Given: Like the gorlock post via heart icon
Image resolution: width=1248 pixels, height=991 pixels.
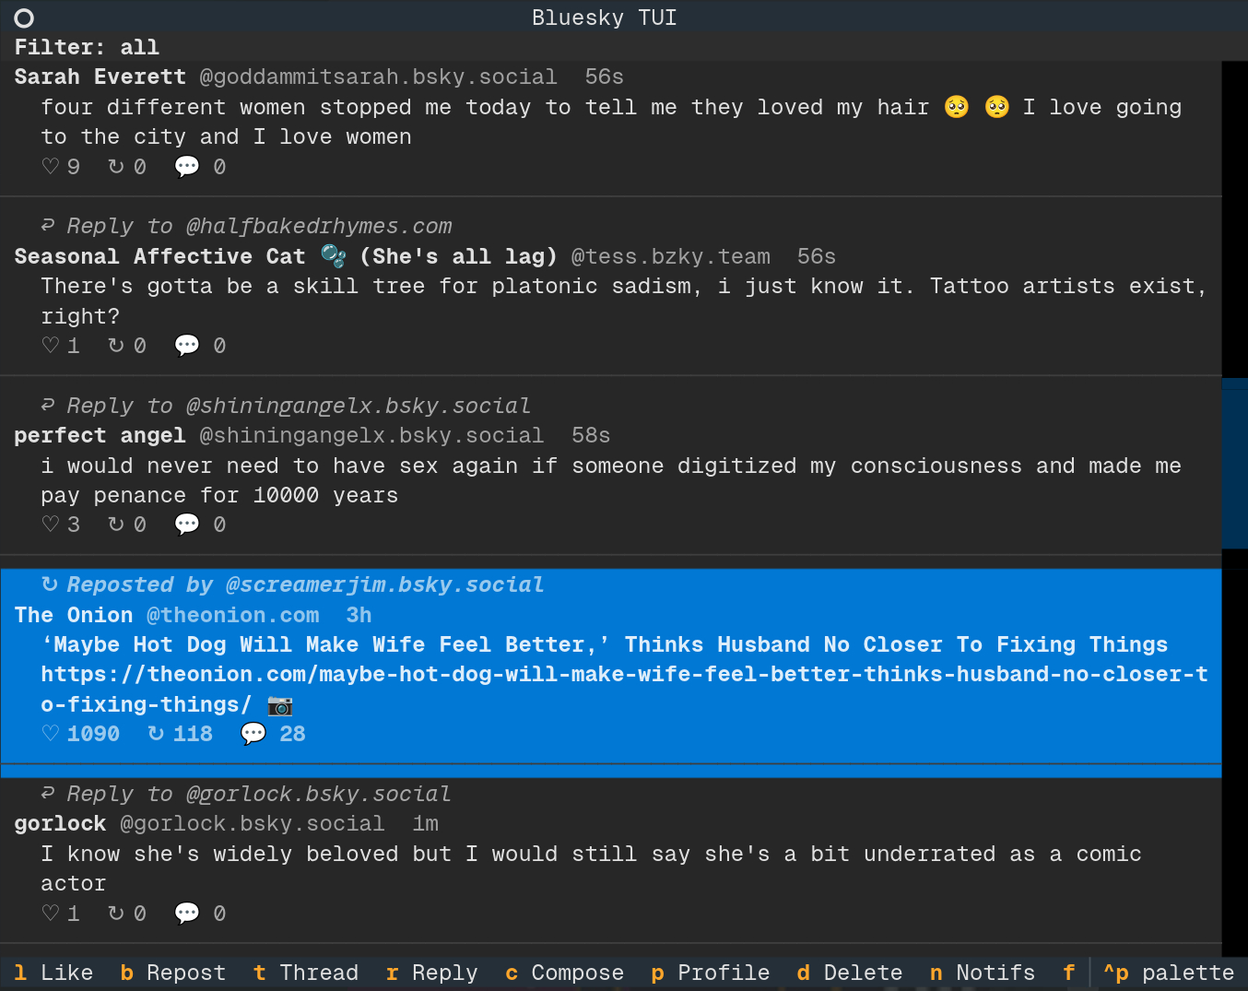Looking at the screenshot, I should tap(51, 914).
